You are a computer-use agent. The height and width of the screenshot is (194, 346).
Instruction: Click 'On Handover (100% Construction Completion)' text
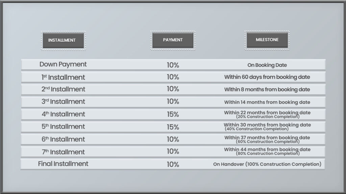267,164
